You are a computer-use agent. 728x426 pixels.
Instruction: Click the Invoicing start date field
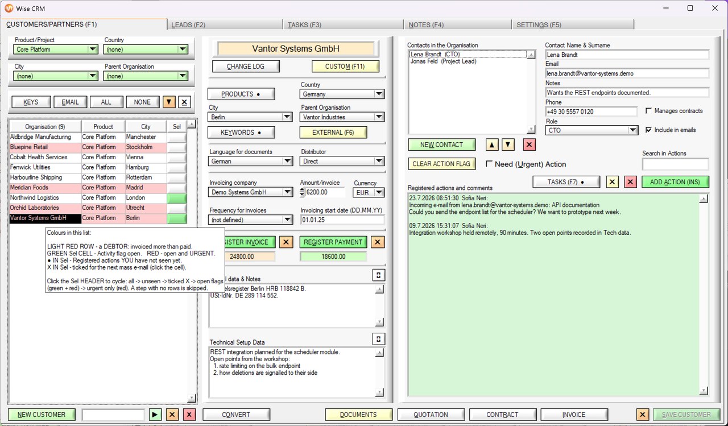[342, 220]
